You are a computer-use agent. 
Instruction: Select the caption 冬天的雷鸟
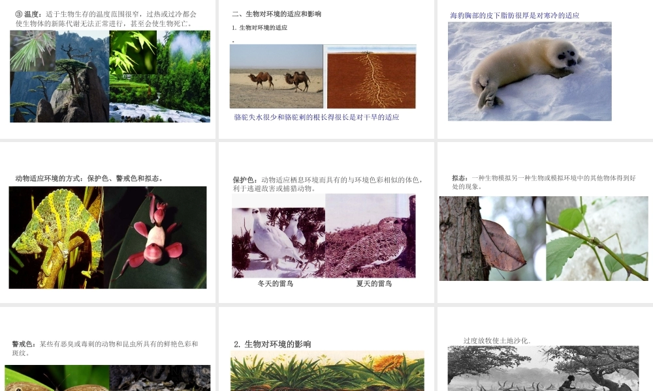tap(276, 283)
